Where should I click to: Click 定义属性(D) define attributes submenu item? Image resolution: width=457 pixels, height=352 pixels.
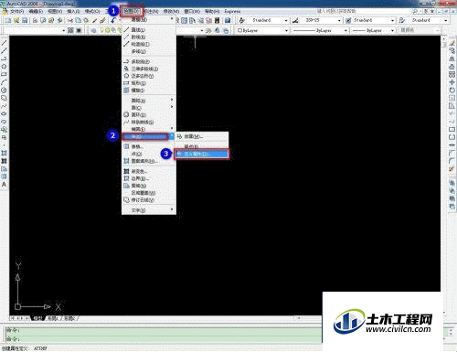coord(201,154)
